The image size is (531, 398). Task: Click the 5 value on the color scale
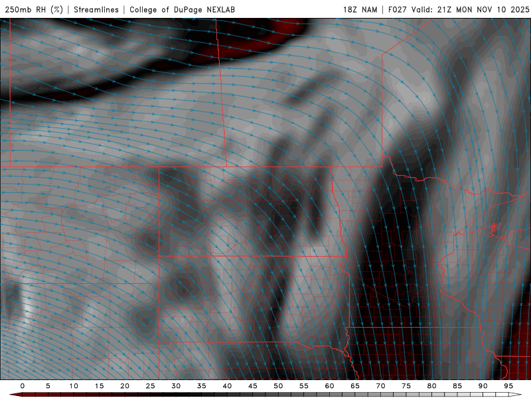pyautogui.click(x=48, y=386)
